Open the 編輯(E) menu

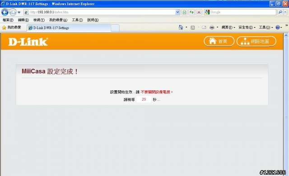23,20
